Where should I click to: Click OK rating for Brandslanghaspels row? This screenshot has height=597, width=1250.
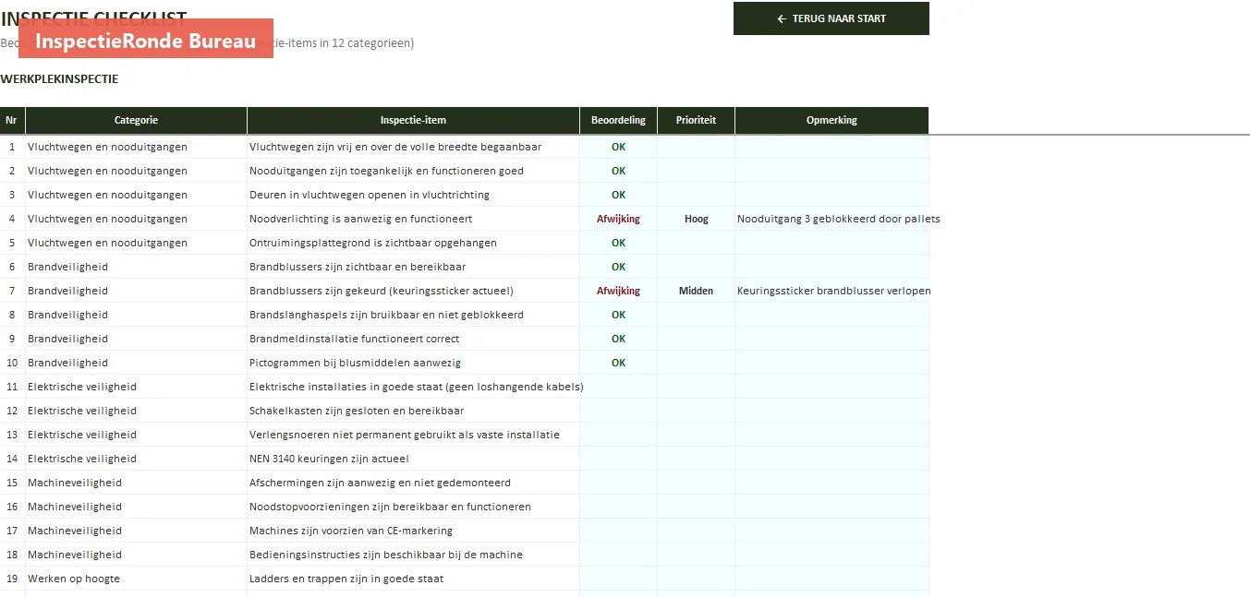click(x=618, y=315)
